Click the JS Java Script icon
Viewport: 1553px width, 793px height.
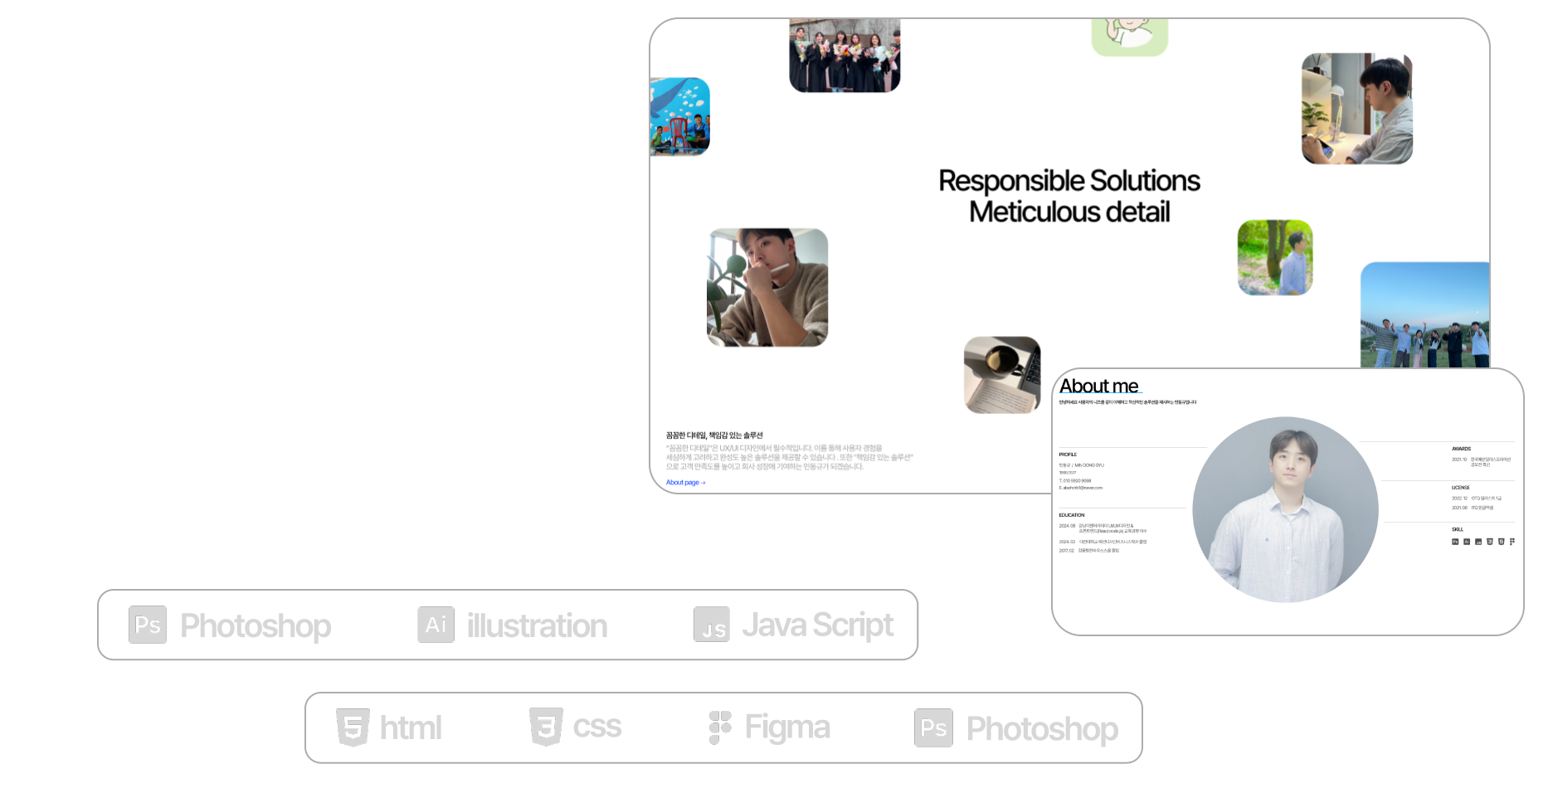712,625
